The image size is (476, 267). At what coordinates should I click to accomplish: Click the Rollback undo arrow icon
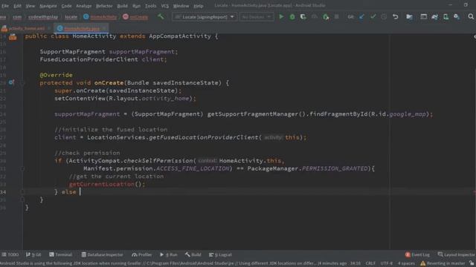pos(395,16)
